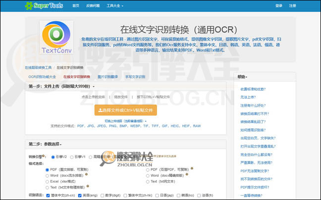Click info icon next to 双层PDF option
This screenshot has height=200, width=321.
click(192, 168)
